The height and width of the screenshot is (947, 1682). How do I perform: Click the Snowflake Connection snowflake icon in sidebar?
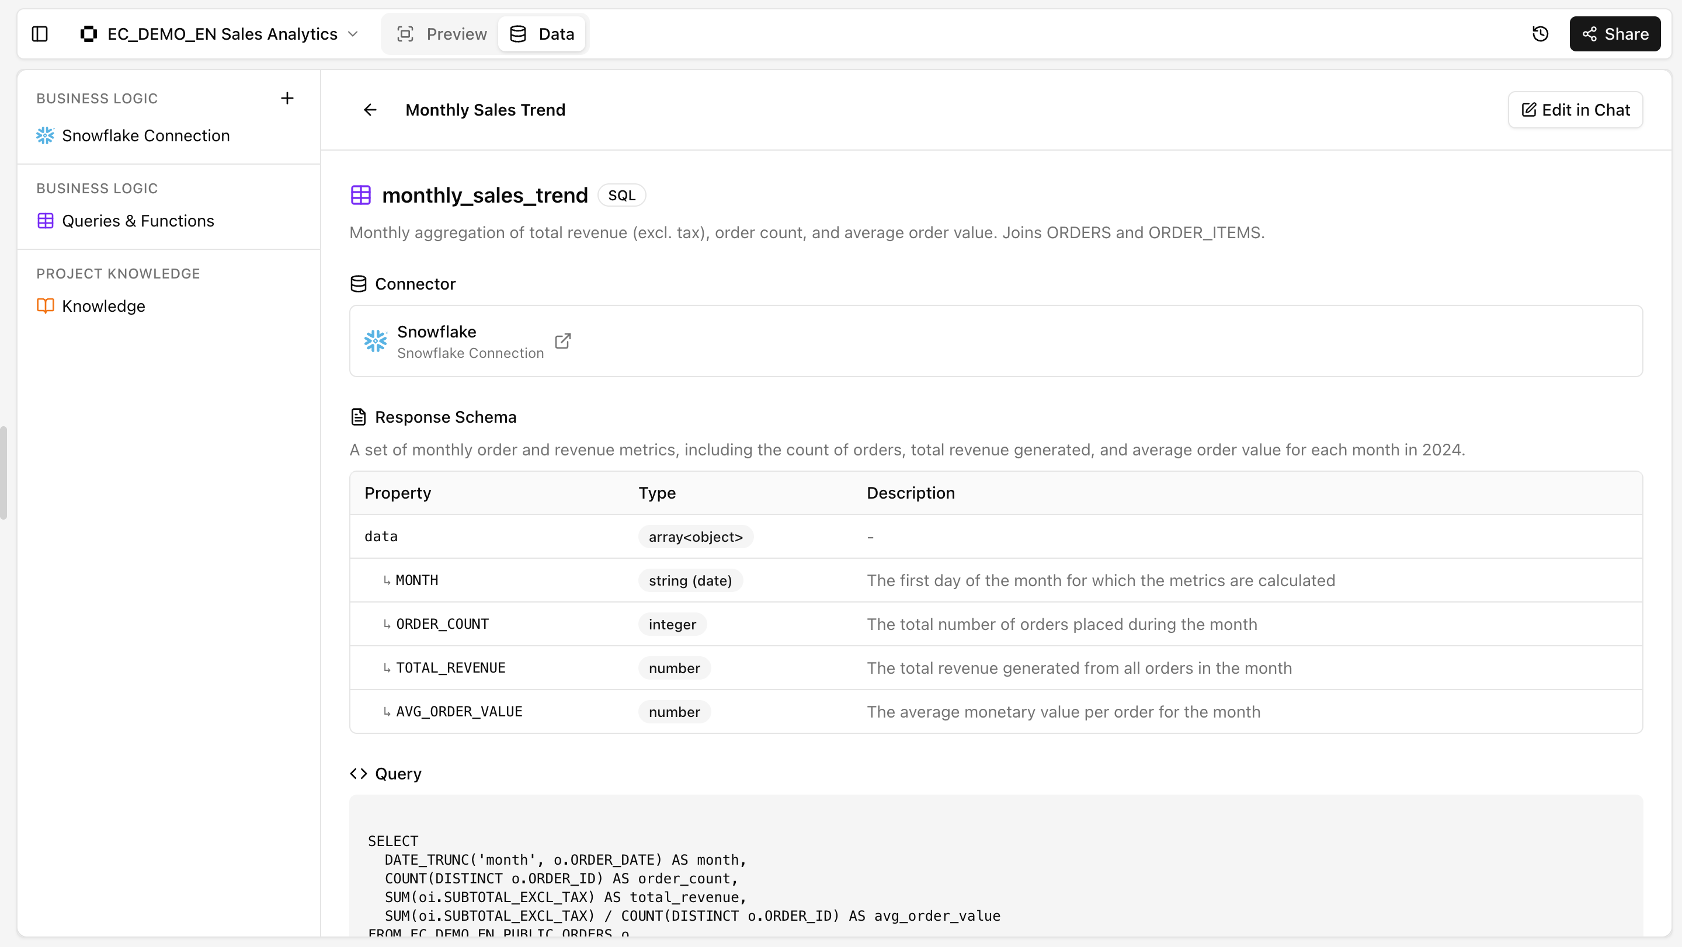point(45,136)
